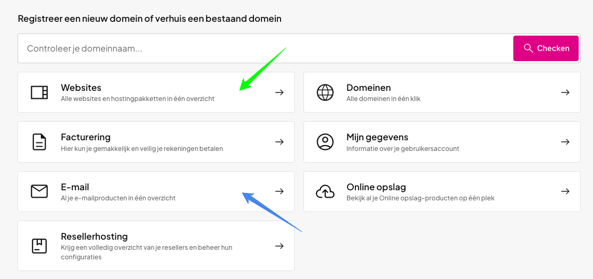Select the Resellerhosting title text
Image resolution: width=593 pixels, height=279 pixels.
click(94, 236)
